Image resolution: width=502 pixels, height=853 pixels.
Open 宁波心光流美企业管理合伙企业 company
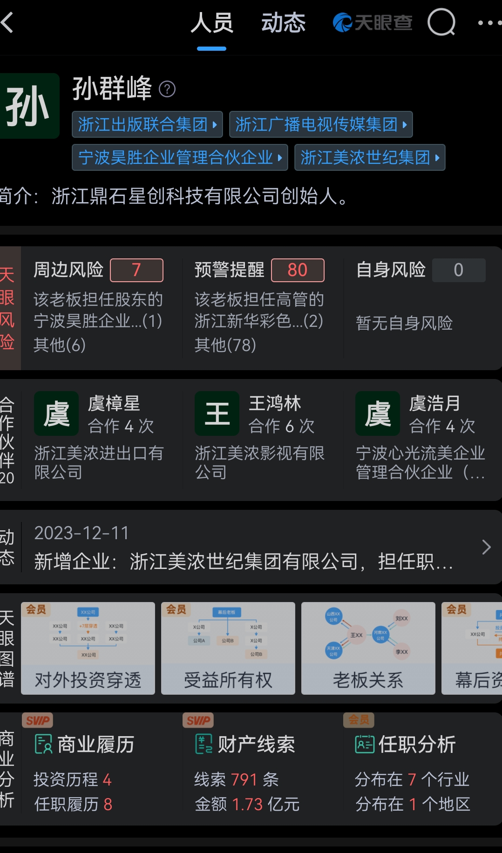click(x=421, y=462)
